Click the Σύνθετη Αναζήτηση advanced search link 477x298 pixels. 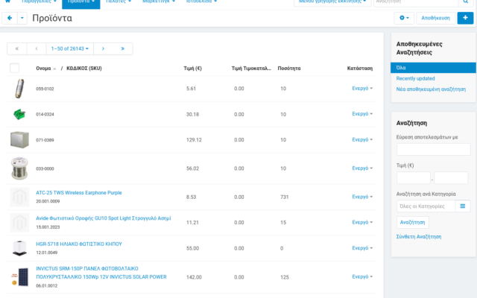(x=418, y=236)
